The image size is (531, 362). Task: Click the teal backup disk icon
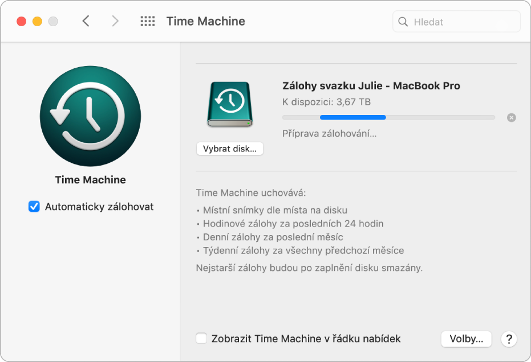[x=230, y=105]
